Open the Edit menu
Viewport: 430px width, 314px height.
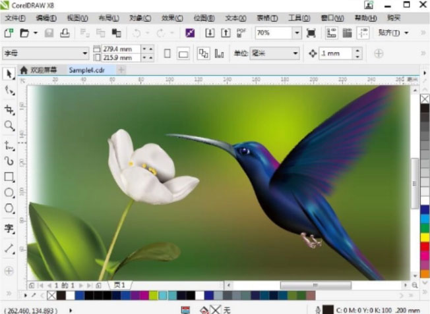pos(46,18)
